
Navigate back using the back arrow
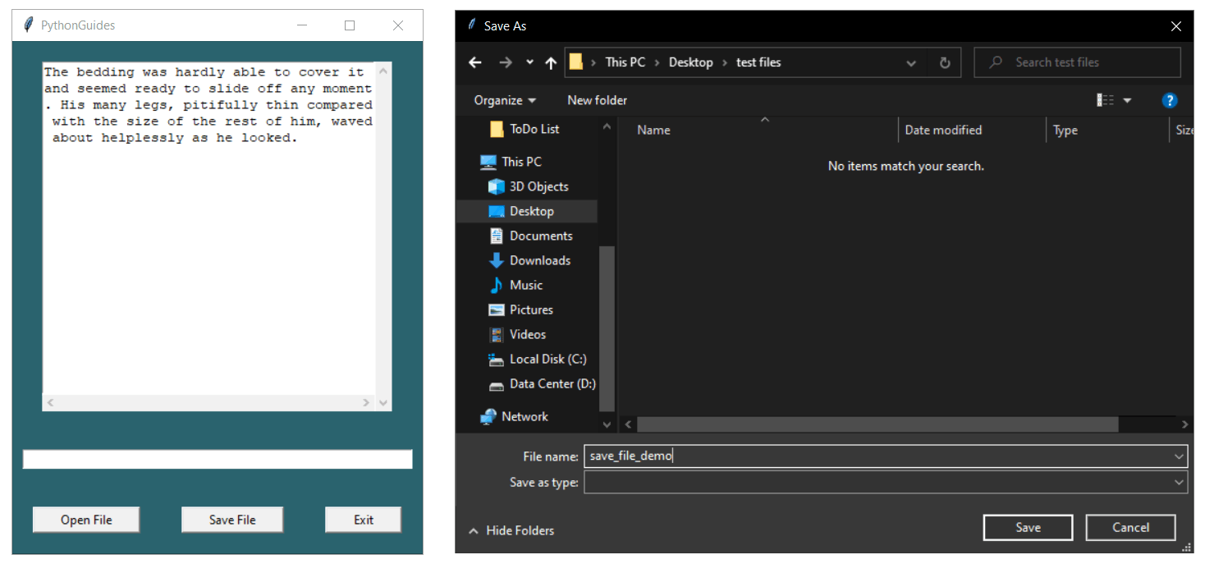point(476,62)
